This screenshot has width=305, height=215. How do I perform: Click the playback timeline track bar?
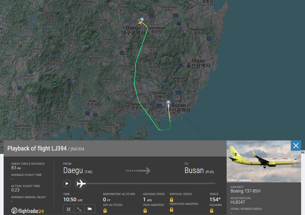tap(151, 183)
